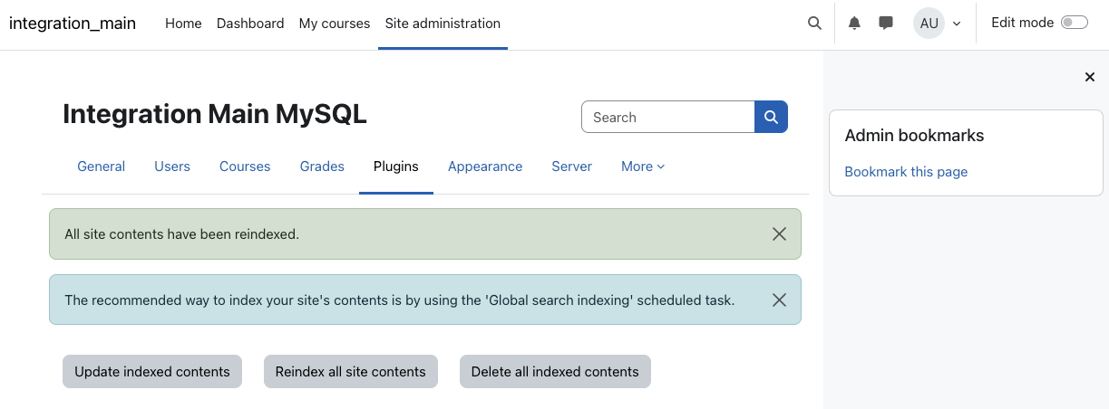Close the block drawer with the X icon
Viewport: 1109px width, 409px height.
(1090, 77)
